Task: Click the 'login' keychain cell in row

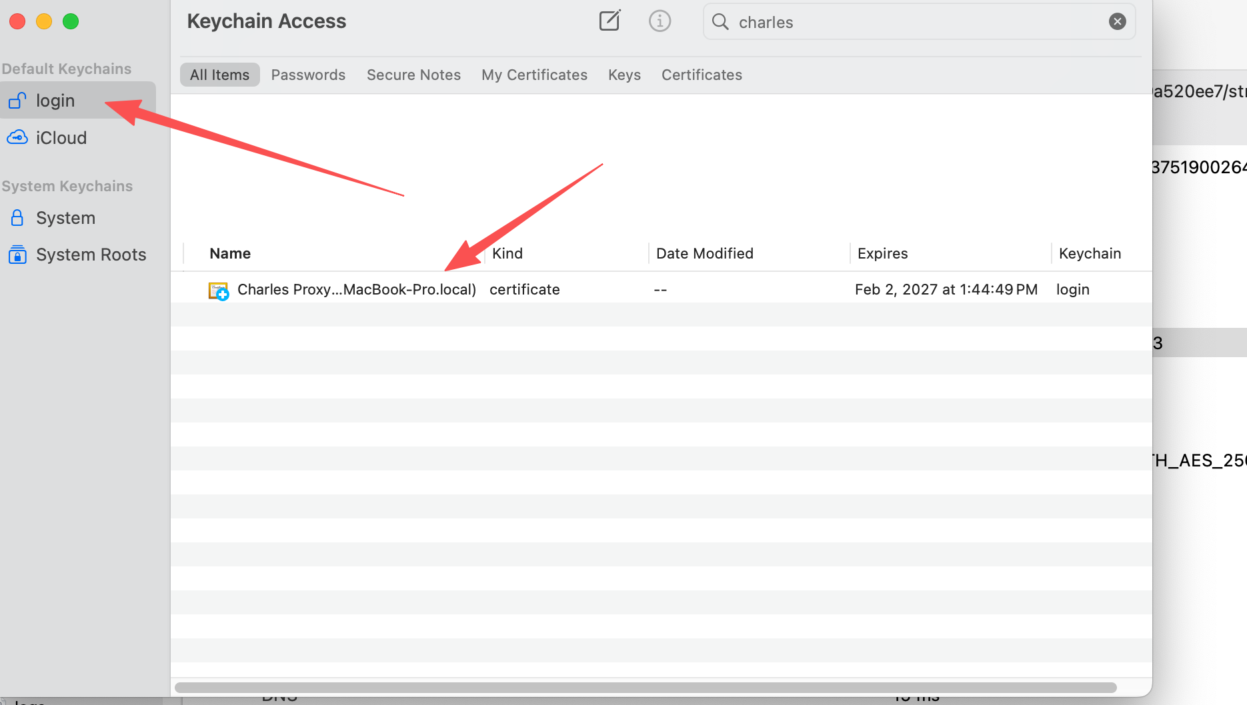Action: pyautogui.click(x=1073, y=289)
